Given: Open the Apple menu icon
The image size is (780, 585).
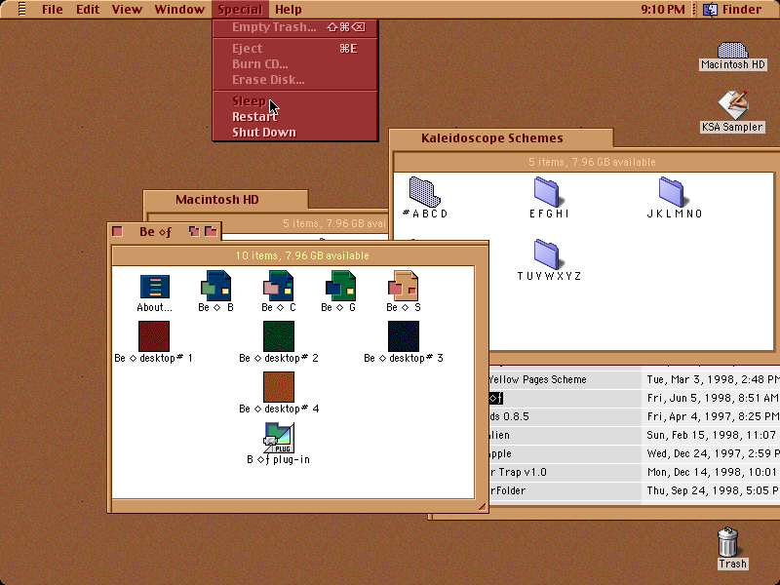Looking at the screenshot, I should pyautogui.click(x=21, y=9).
